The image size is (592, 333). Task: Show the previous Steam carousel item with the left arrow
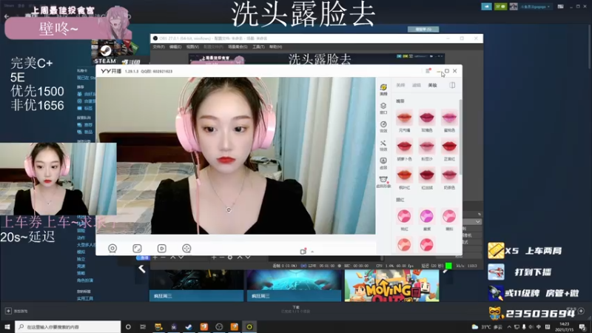(x=142, y=269)
